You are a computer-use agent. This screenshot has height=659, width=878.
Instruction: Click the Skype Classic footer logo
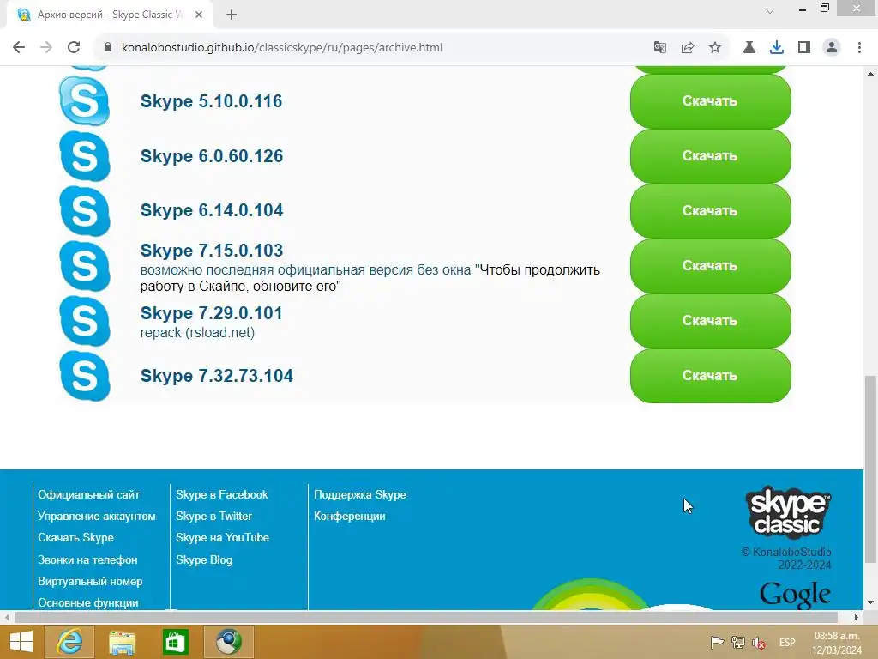(x=788, y=512)
